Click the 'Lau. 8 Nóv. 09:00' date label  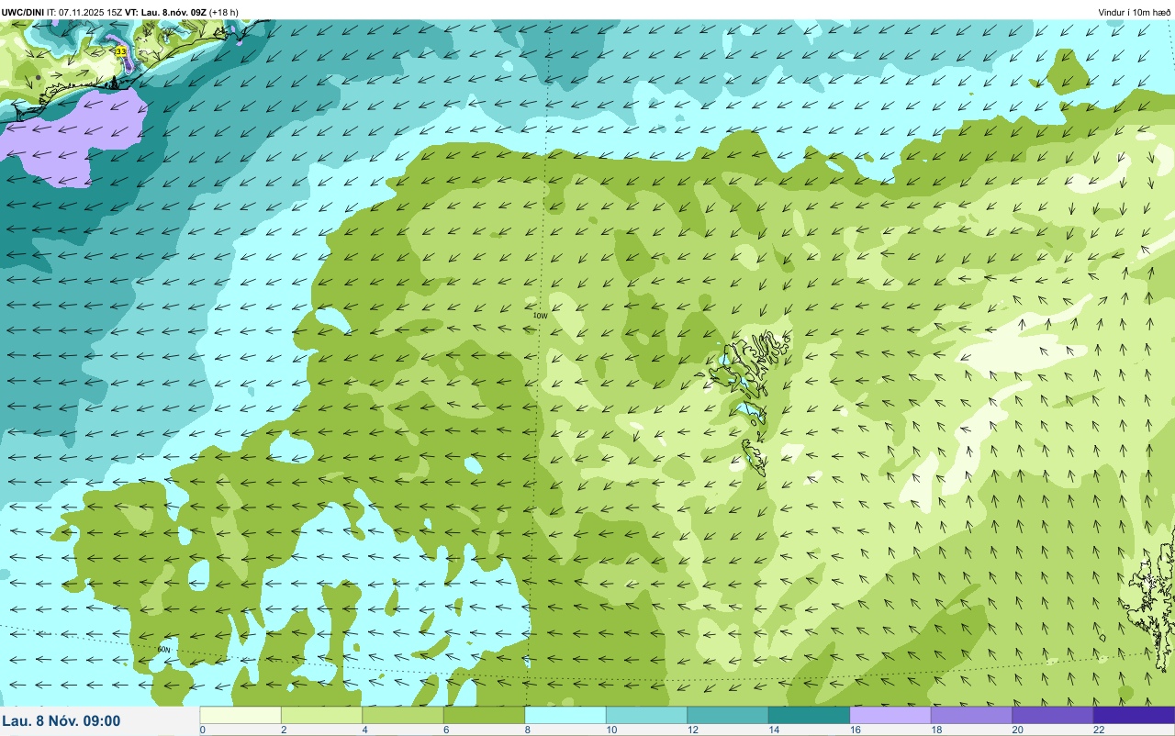coord(62,721)
